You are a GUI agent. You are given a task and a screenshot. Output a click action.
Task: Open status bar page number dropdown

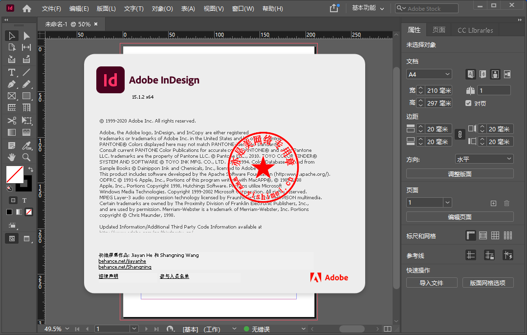pos(134,329)
